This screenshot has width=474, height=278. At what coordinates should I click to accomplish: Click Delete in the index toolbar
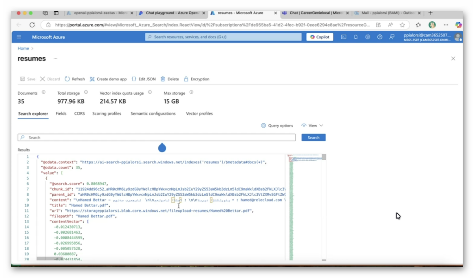click(x=169, y=79)
